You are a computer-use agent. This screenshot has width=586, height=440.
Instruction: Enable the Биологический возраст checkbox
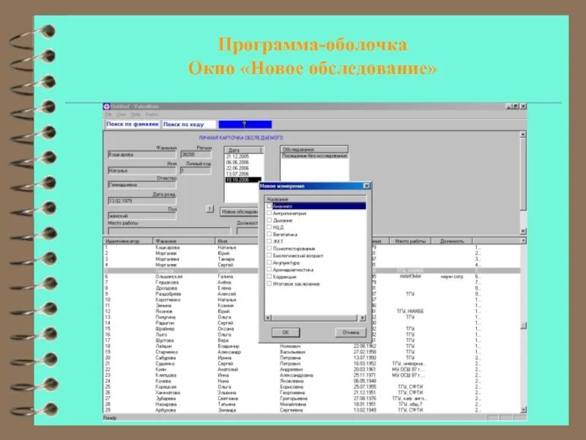pos(269,255)
